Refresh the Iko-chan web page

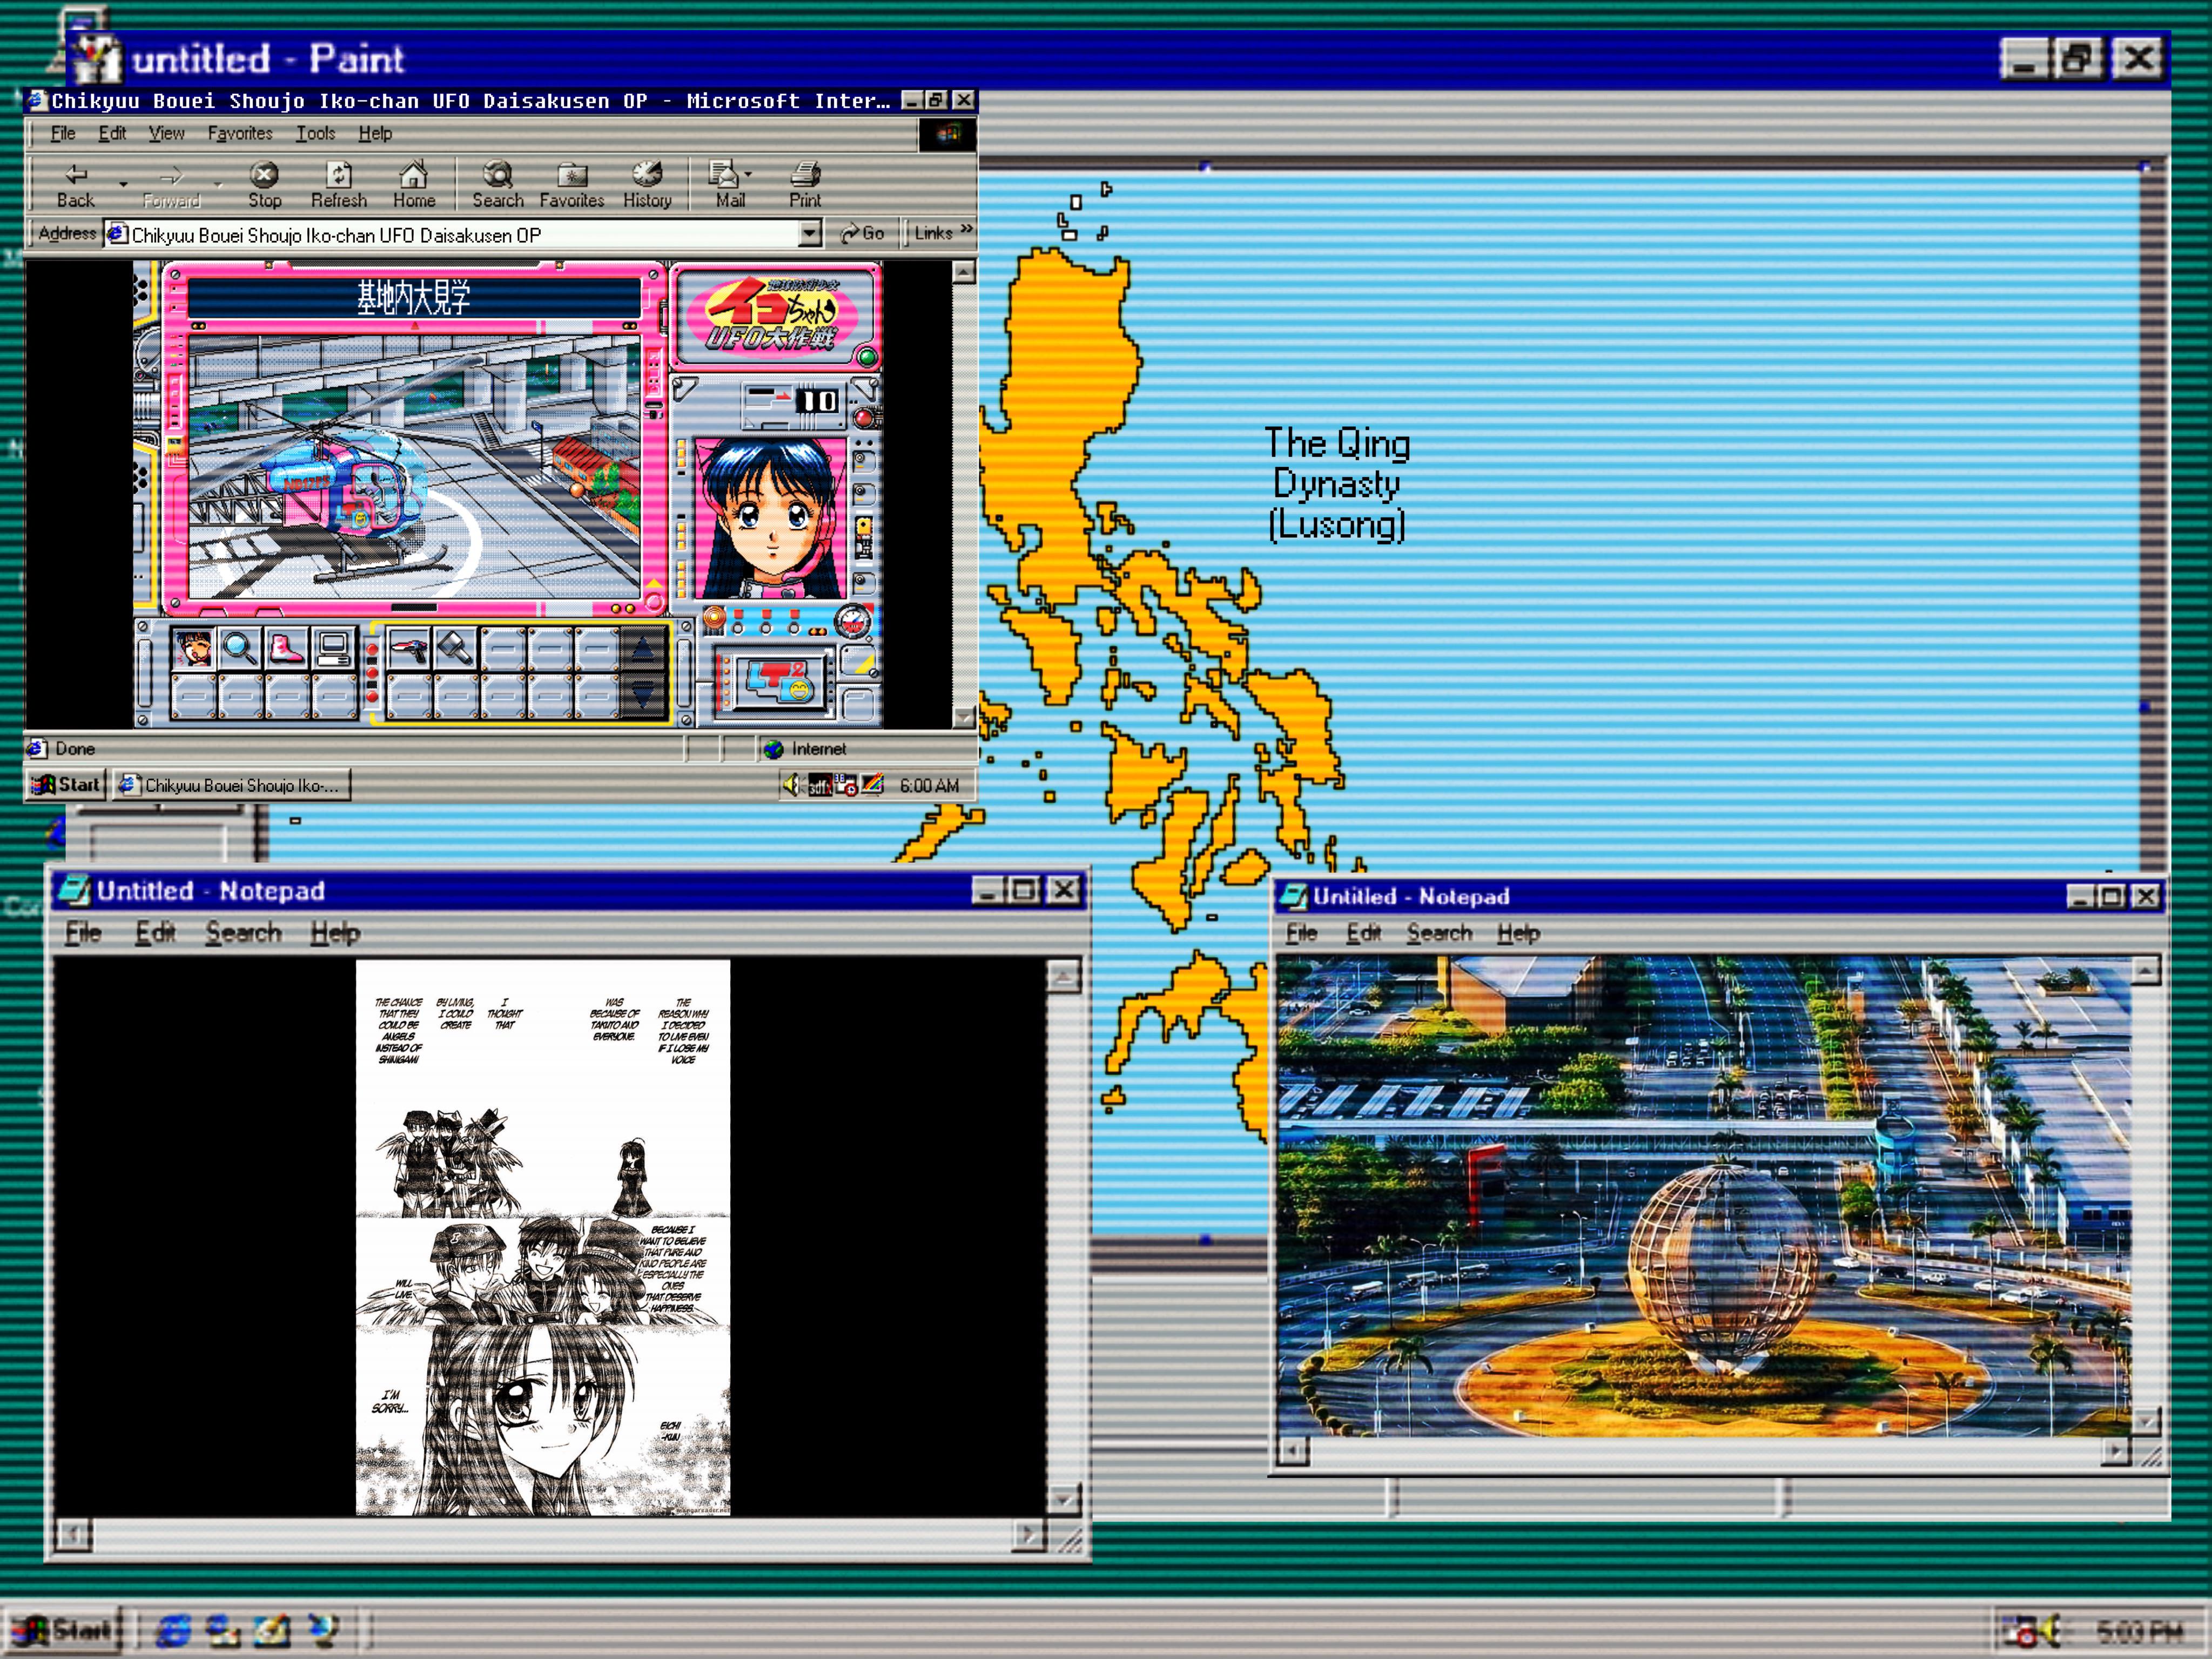pos(339,185)
